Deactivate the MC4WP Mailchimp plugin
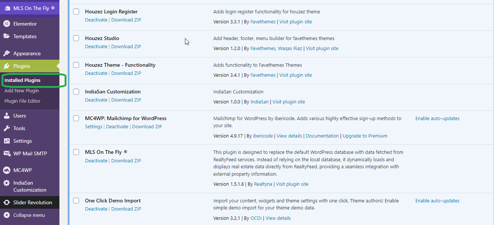This screenshot has width=494, height=225. [117, 127]
